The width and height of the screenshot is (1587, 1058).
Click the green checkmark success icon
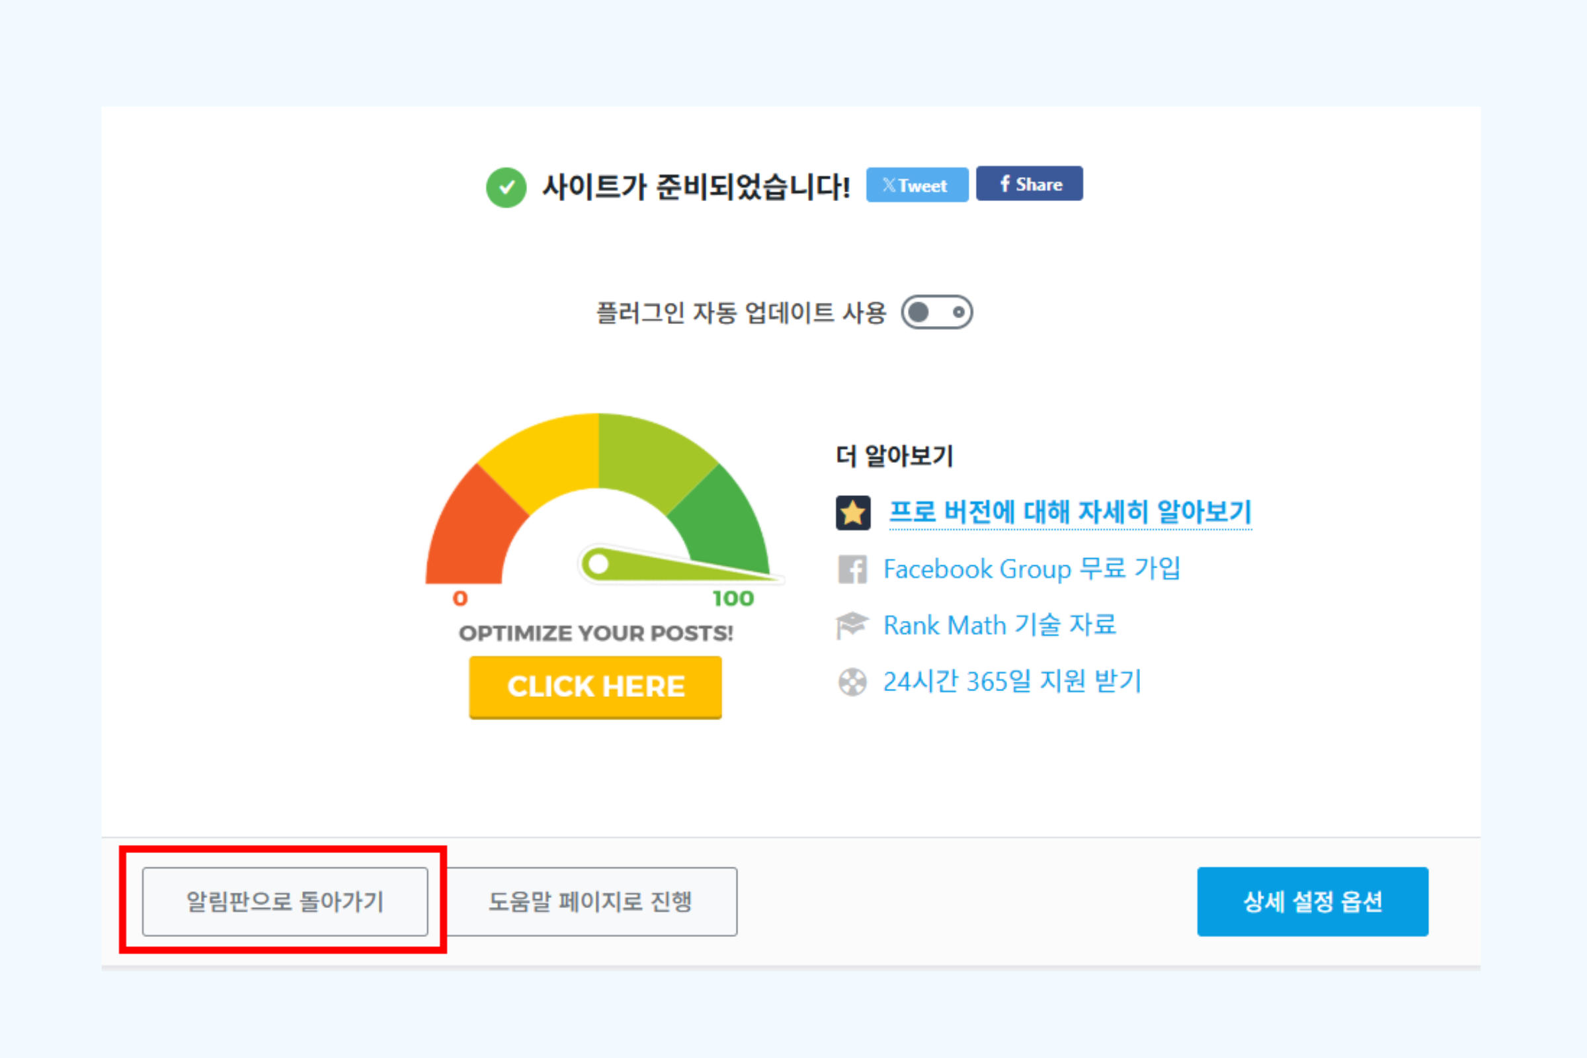pos(506,187)
